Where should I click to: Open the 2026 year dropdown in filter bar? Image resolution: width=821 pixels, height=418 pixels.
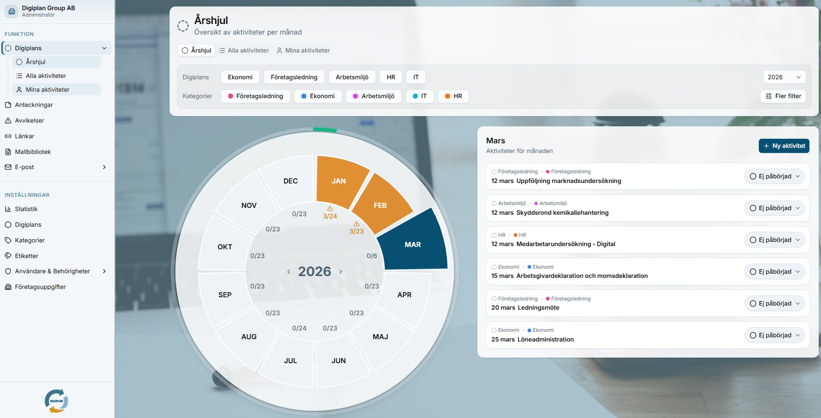pyautogui.click(x=784, y=77)
